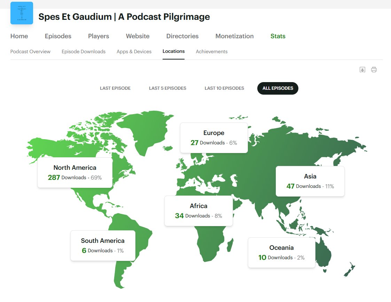Click the 34 downloads figure
The height and width of the screenshot is (302, 391).
(179, 215)
